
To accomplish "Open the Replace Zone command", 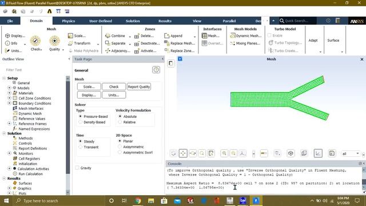I will pyautogui.click(x=179, y=51).
